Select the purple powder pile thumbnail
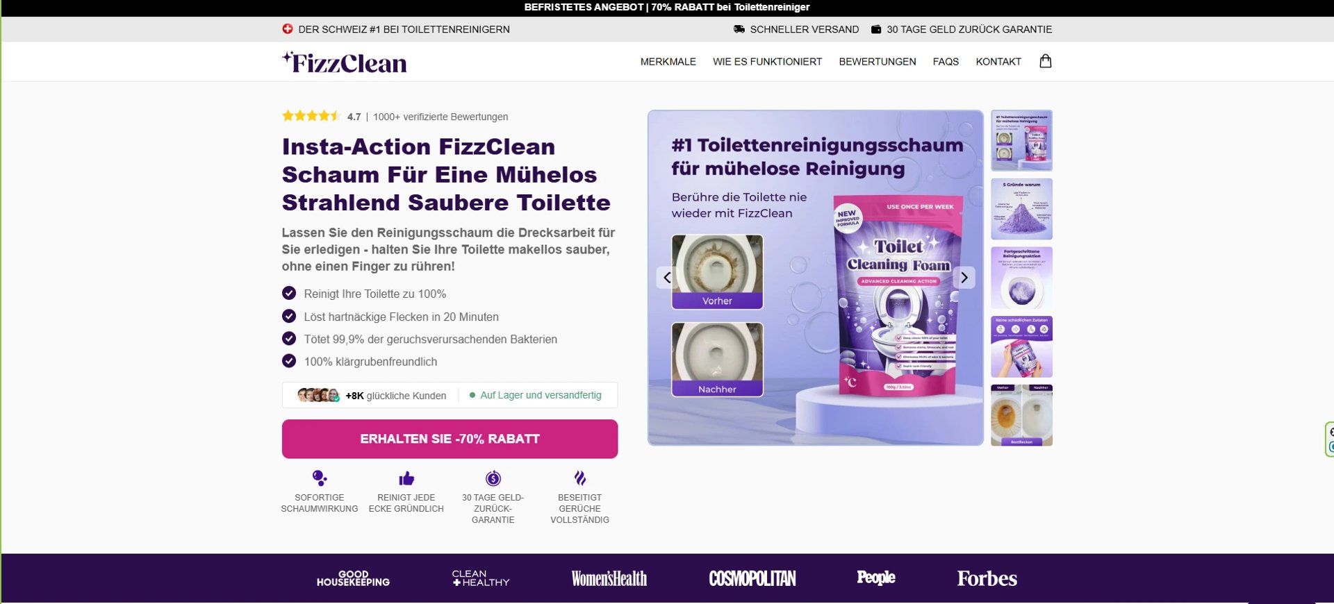 coord(1021,209)
